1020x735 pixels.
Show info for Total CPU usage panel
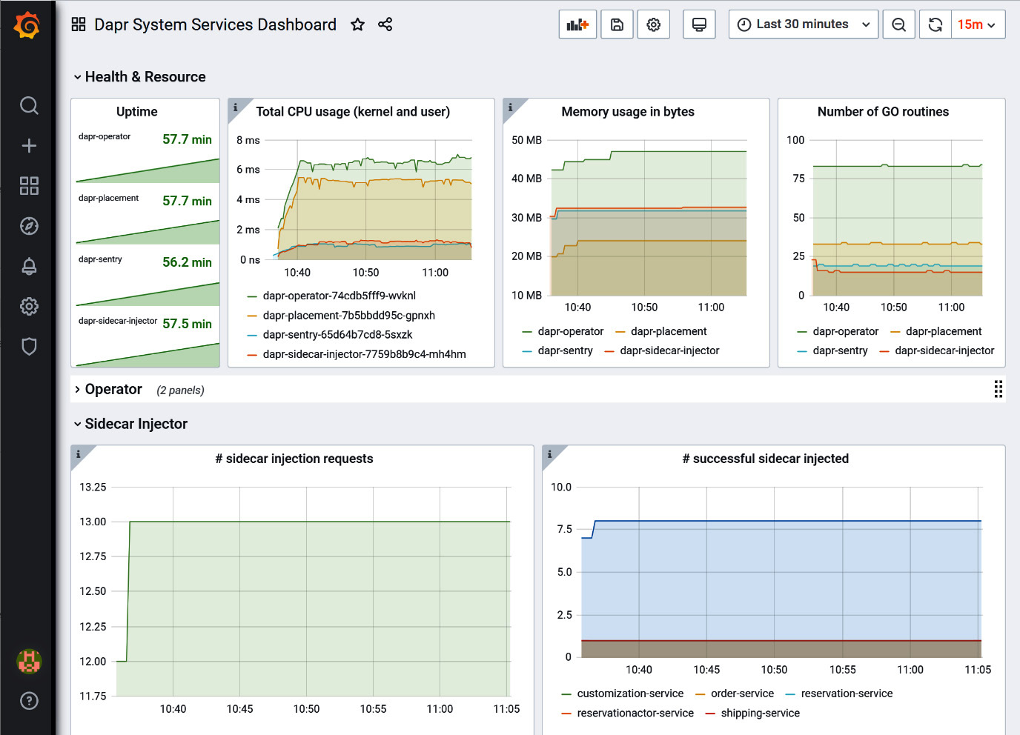pyautogui.click(x=236, y=107)
